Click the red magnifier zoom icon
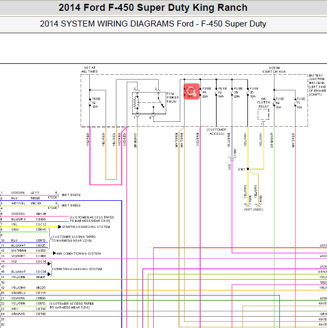Image resolution: width=327 pixels, height=328 pixels. [192, 91]
